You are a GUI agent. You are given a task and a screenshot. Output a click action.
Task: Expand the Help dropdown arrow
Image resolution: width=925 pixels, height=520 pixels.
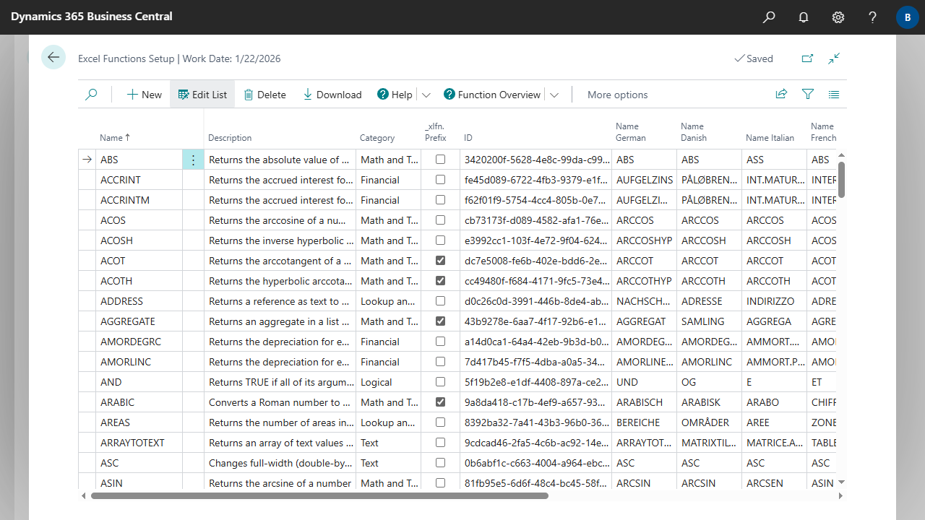click(x=426, y=95)
